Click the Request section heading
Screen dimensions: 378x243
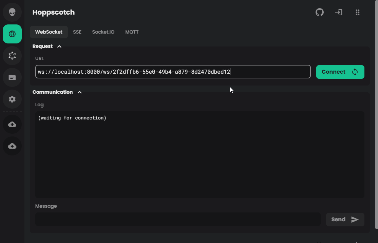point(42,46)
